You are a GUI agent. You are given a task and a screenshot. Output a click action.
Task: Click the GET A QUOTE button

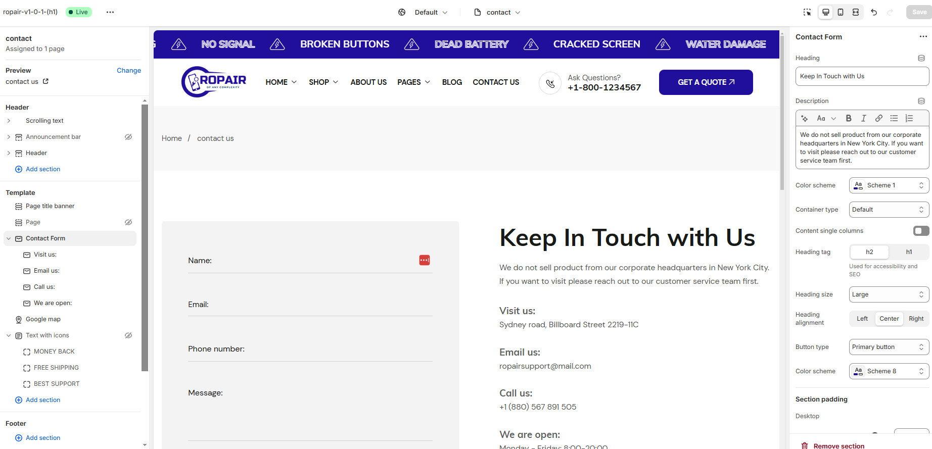pos(706,82)
